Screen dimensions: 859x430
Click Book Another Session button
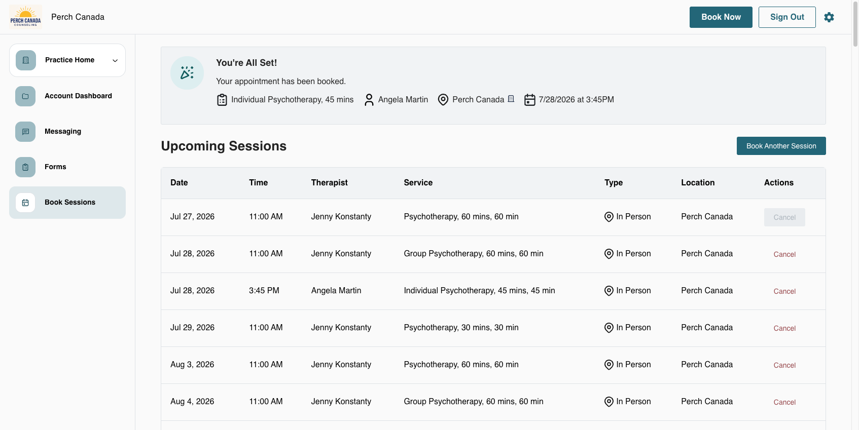[x=781, y=146]
